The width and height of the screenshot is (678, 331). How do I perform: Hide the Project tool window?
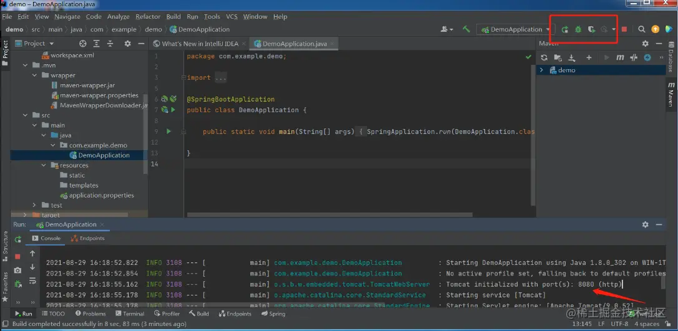coord(141,44)
